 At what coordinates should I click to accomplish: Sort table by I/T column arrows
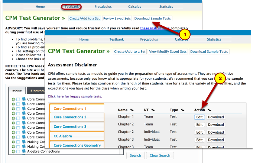[153, 110]
